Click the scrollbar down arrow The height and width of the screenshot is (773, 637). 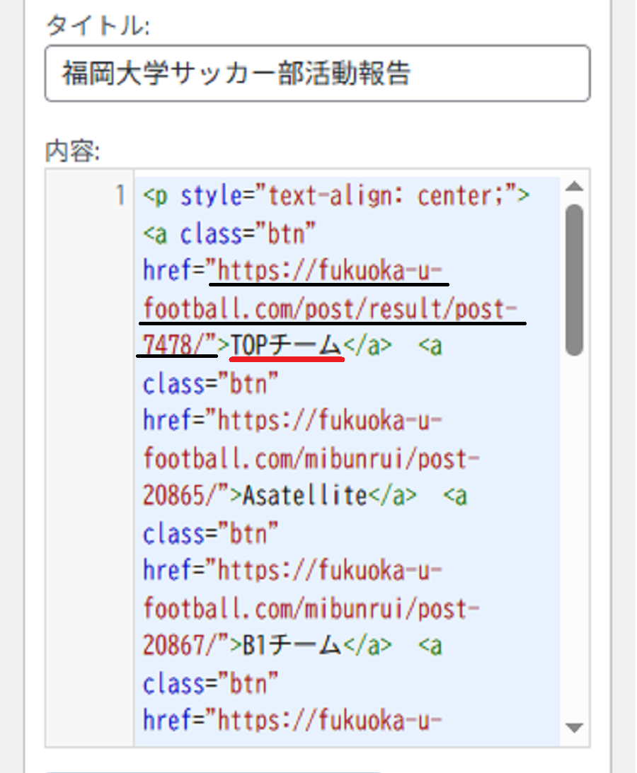point(574,728)
